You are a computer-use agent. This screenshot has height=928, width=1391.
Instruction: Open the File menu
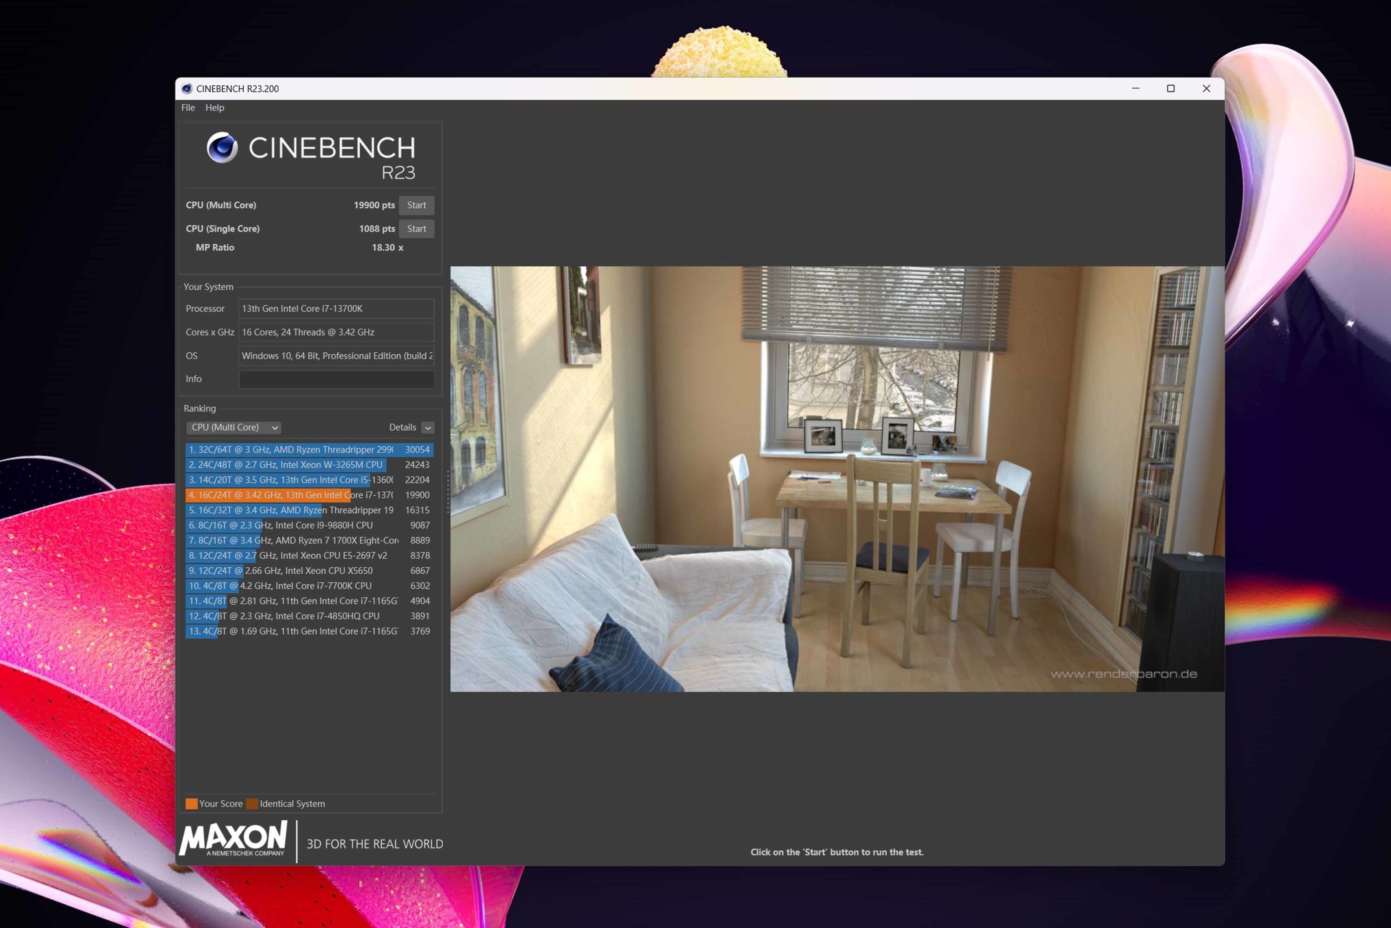(x=187, y=108)
